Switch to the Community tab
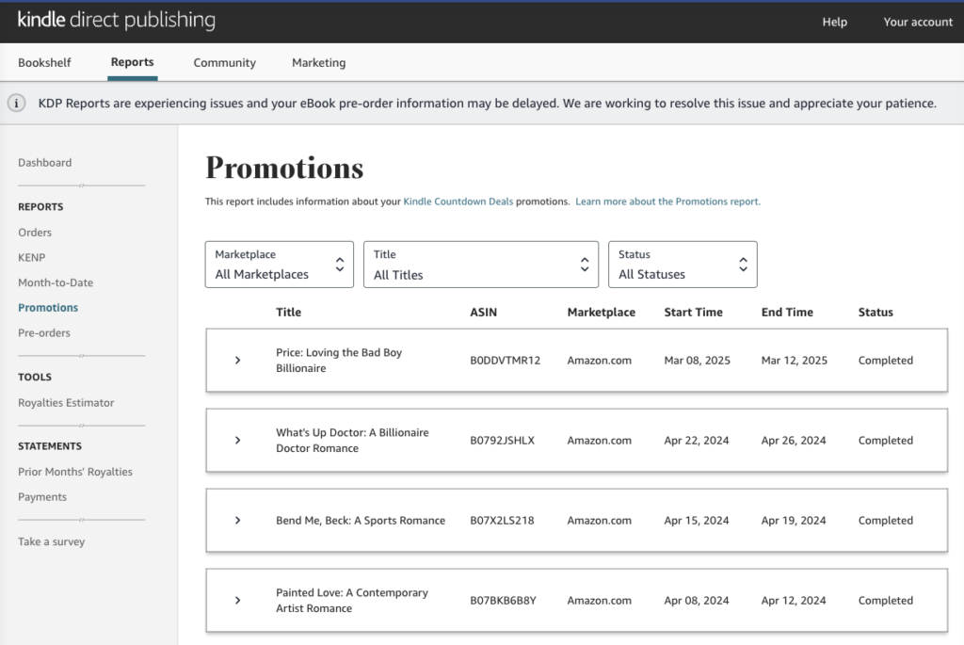Screen dimensions: 964x645 pyautogui.click(x=224, y=63)
